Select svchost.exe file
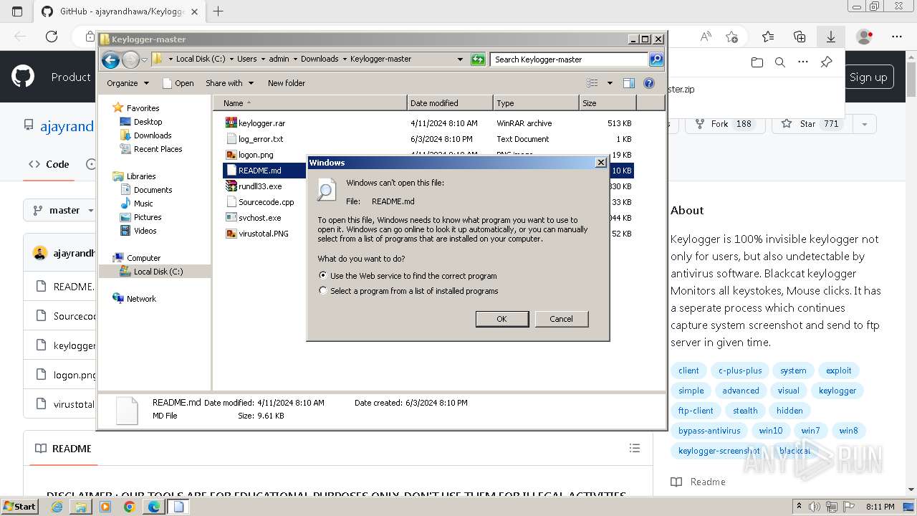The image size is (917, 516). click(259, 218)
